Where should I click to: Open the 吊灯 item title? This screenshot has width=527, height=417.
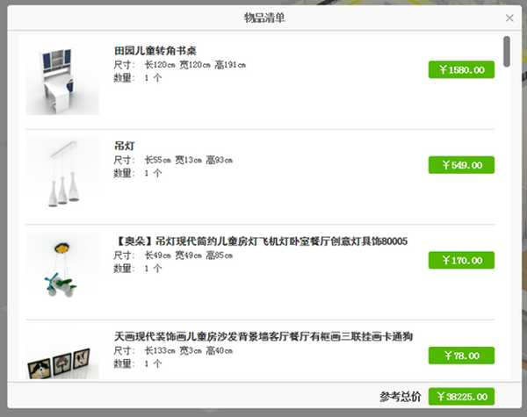125,146
